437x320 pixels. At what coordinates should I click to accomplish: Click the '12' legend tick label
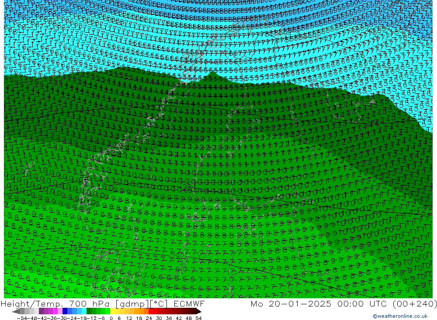pyautogui.click(x=129, y=318)
